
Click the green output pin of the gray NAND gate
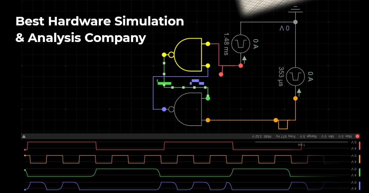point(208,98)
